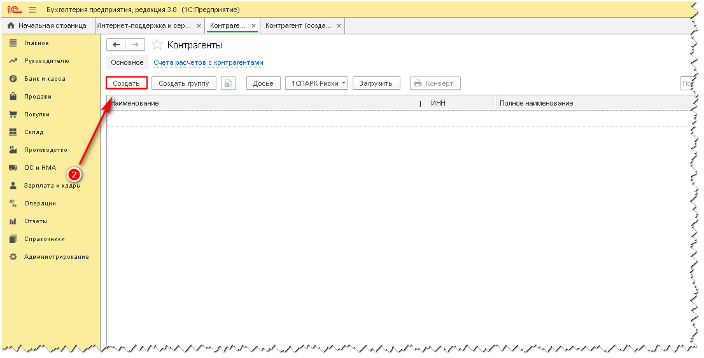Click the 1C logo icon
Screen dimensions: 704x358
point(15,10)
